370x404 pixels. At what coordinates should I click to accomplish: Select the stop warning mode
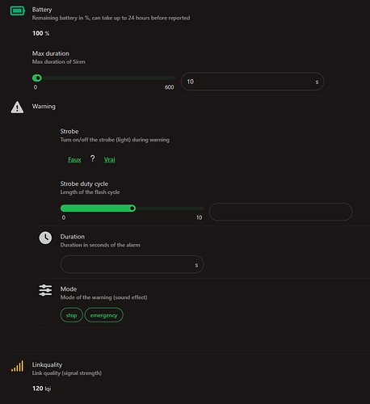point(71,315)
